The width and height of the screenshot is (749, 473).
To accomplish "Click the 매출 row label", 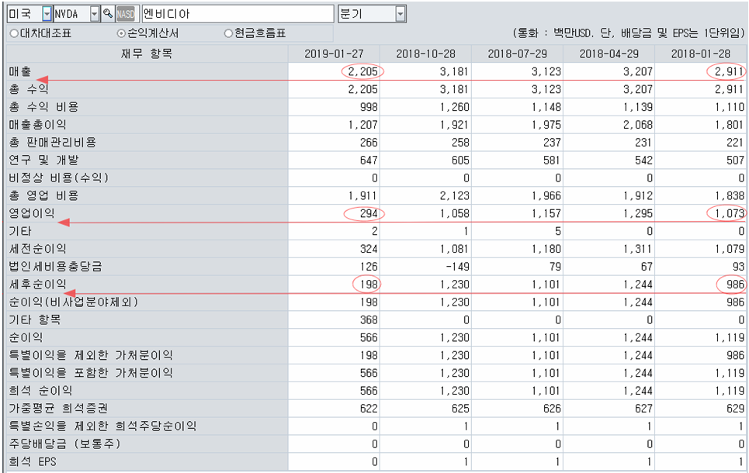I will tap(18, 70).
